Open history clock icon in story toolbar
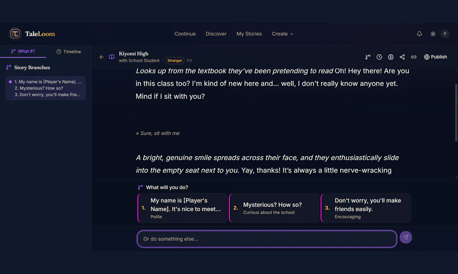This screenshot has height=274, width=458. pos(379,57)
